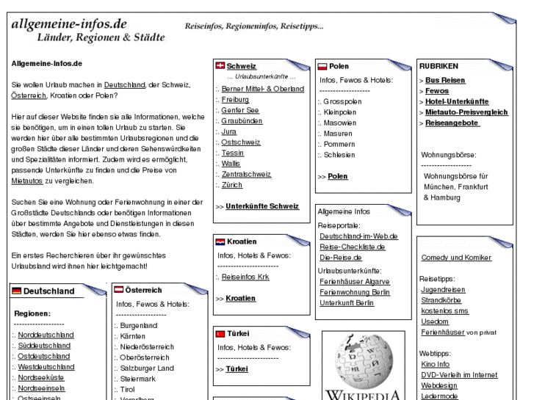Open Ferienwohnung Berlin link

(x=355, y=292)
